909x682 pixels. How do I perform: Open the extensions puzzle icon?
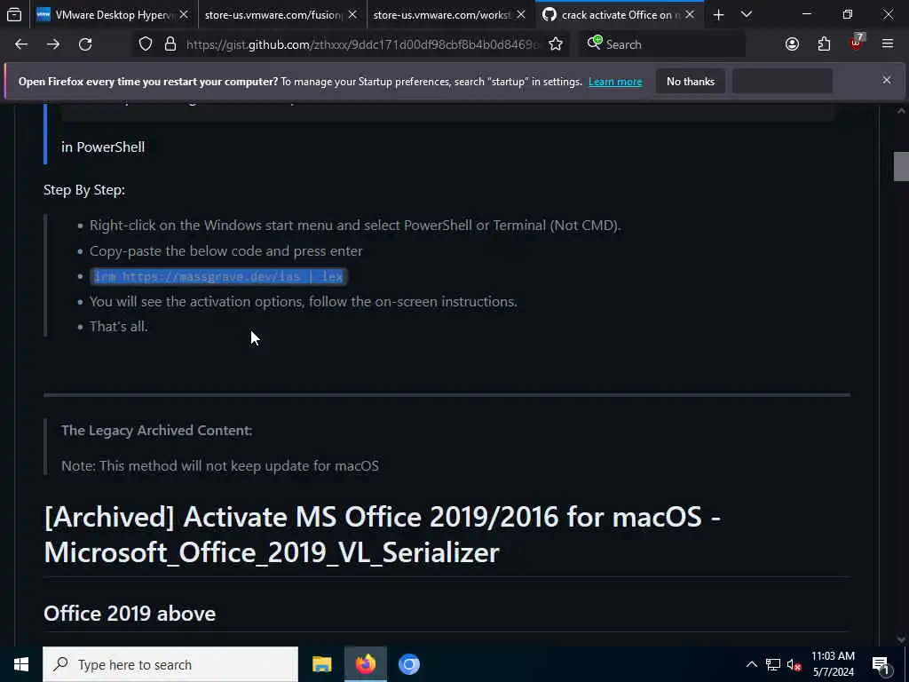point(824,44)
